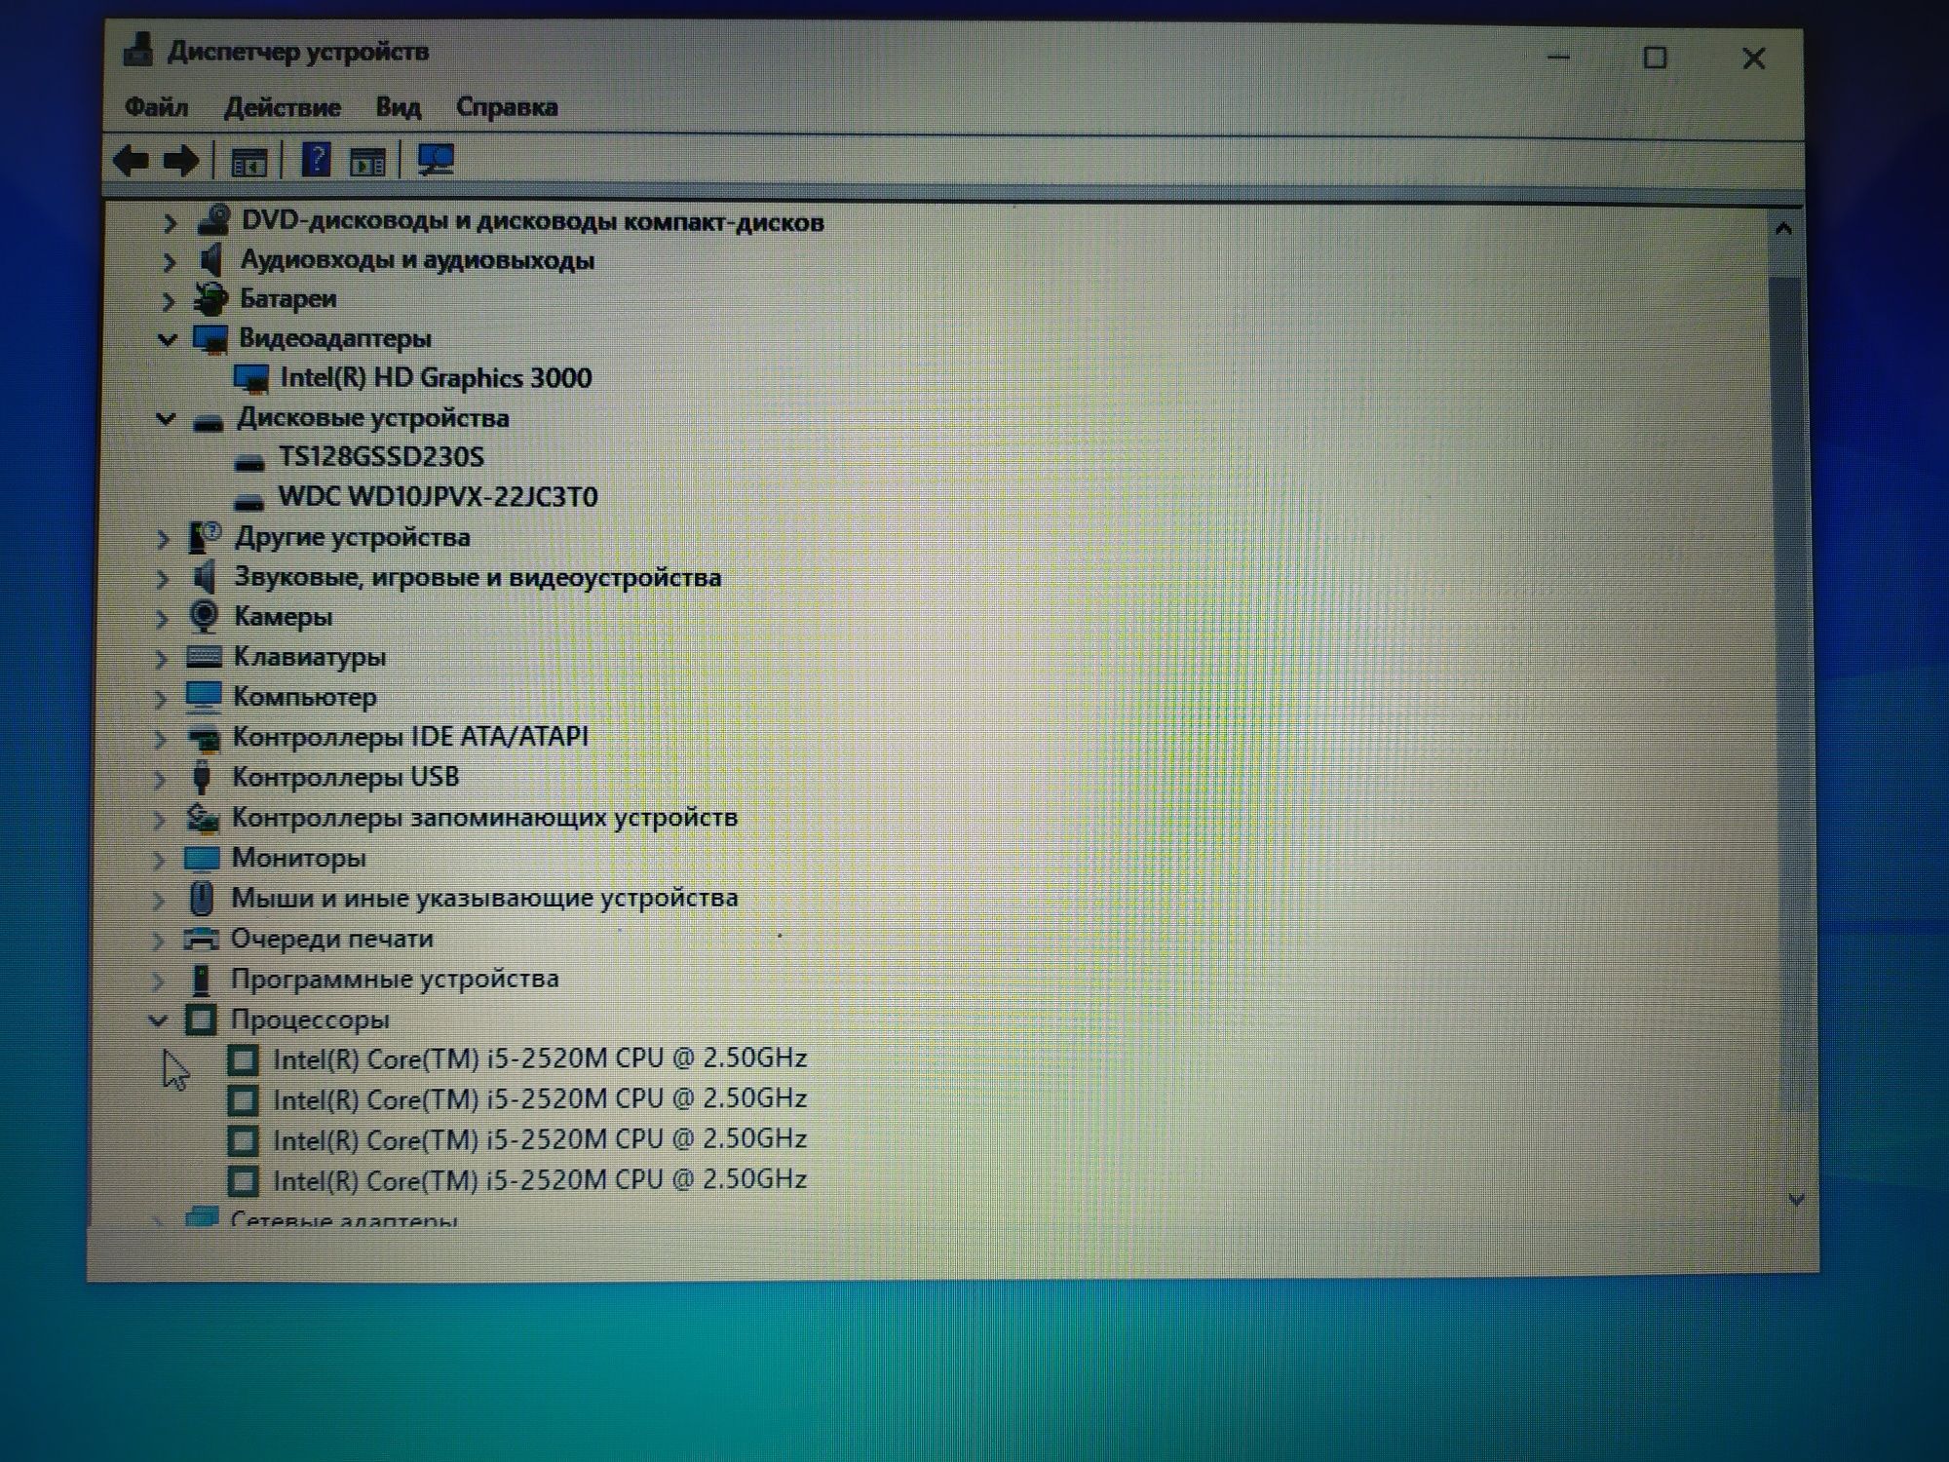1949x1462 pixels.
Task: Select the last Intel Core i5-2520M processor entry
Action: (539, 1180)
